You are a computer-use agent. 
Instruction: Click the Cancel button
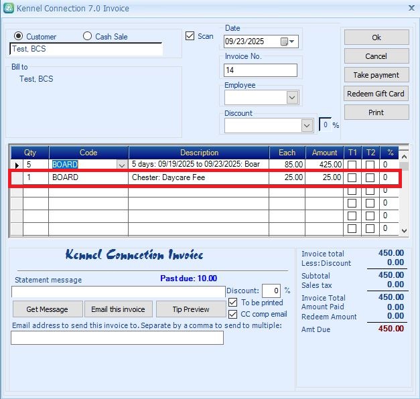[376, 56]
